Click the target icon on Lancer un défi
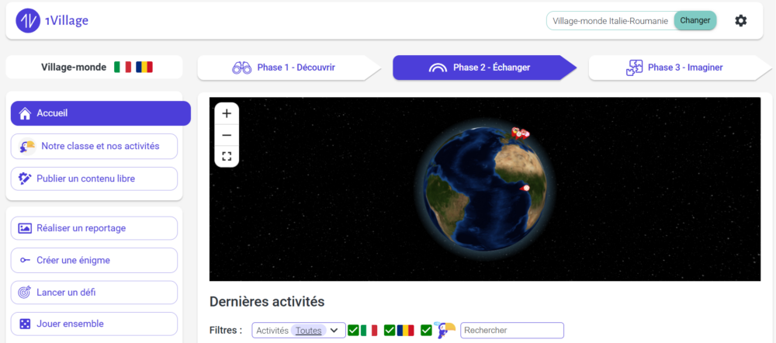The image size is (776, 343). coord(25,293)
